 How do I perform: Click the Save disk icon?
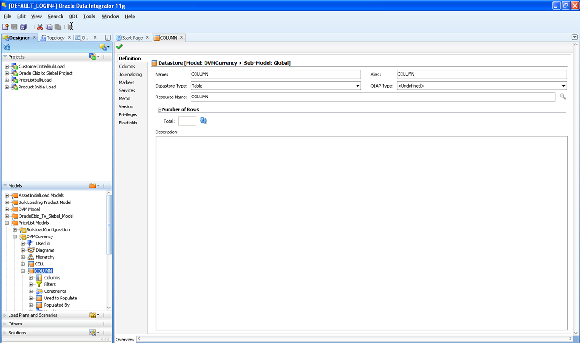(x=14, y=27)
